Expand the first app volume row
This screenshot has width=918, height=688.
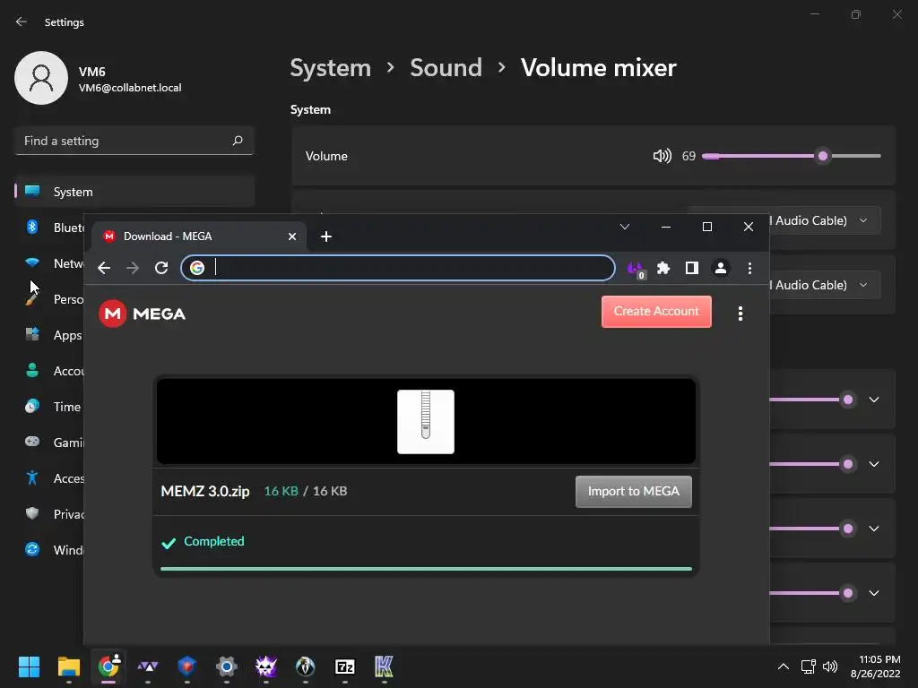(x=874, y=400)
